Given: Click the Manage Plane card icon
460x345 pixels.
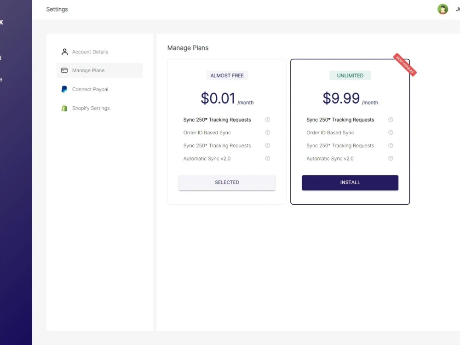Looking at the screenshot, I should [64, 70].
